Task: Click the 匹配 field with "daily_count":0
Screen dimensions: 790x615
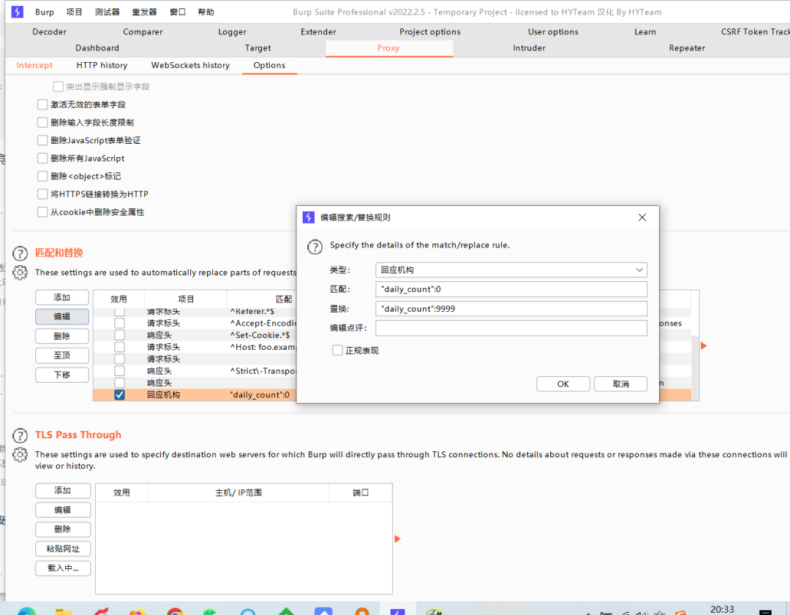Action: pos(511,289)
